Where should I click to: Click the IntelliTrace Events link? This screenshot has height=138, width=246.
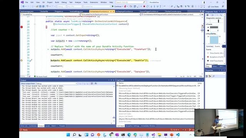(x=216, y=61)
